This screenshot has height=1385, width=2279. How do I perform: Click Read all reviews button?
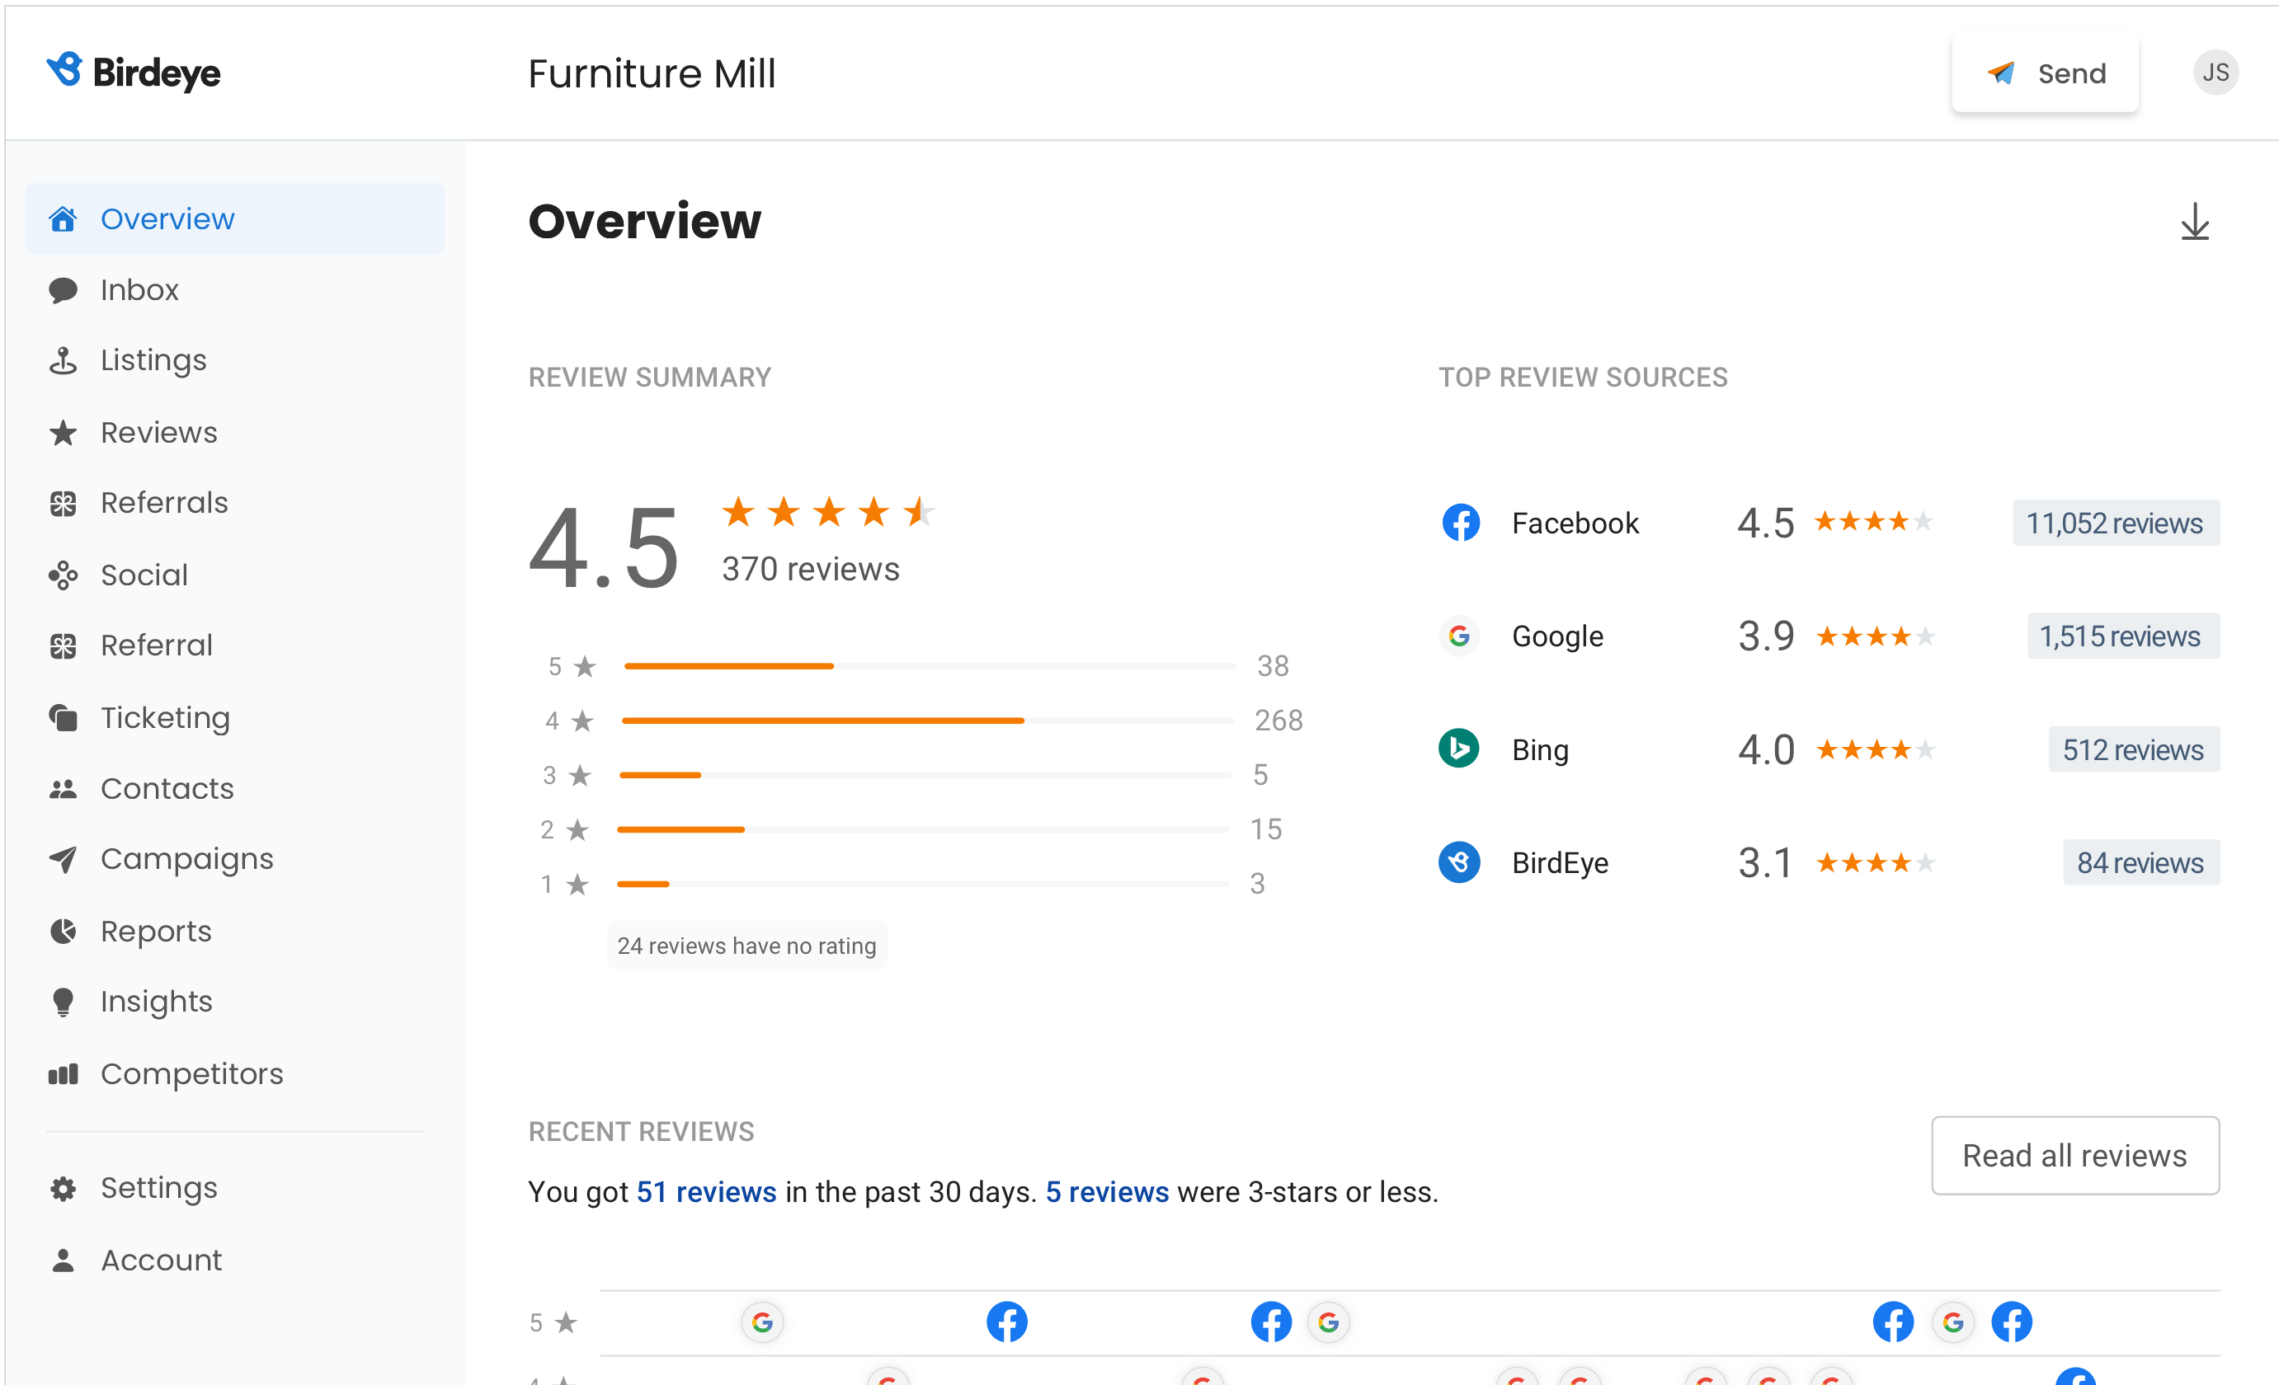[x=2074, y=1157]
